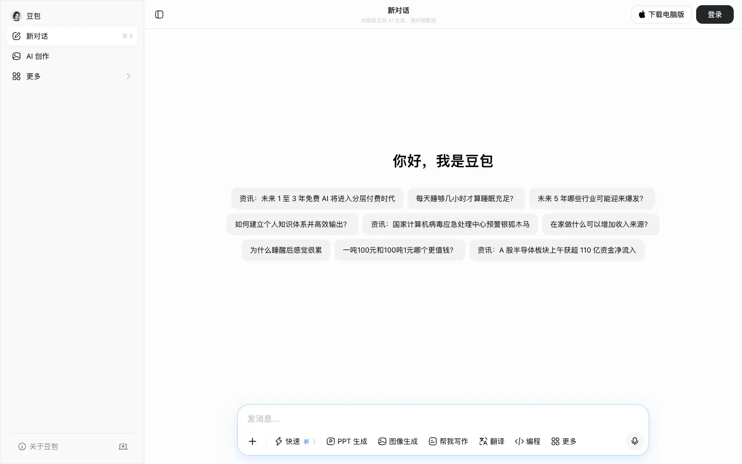
Task: Click the Doubao avatar icon
Action: [16, 16]
